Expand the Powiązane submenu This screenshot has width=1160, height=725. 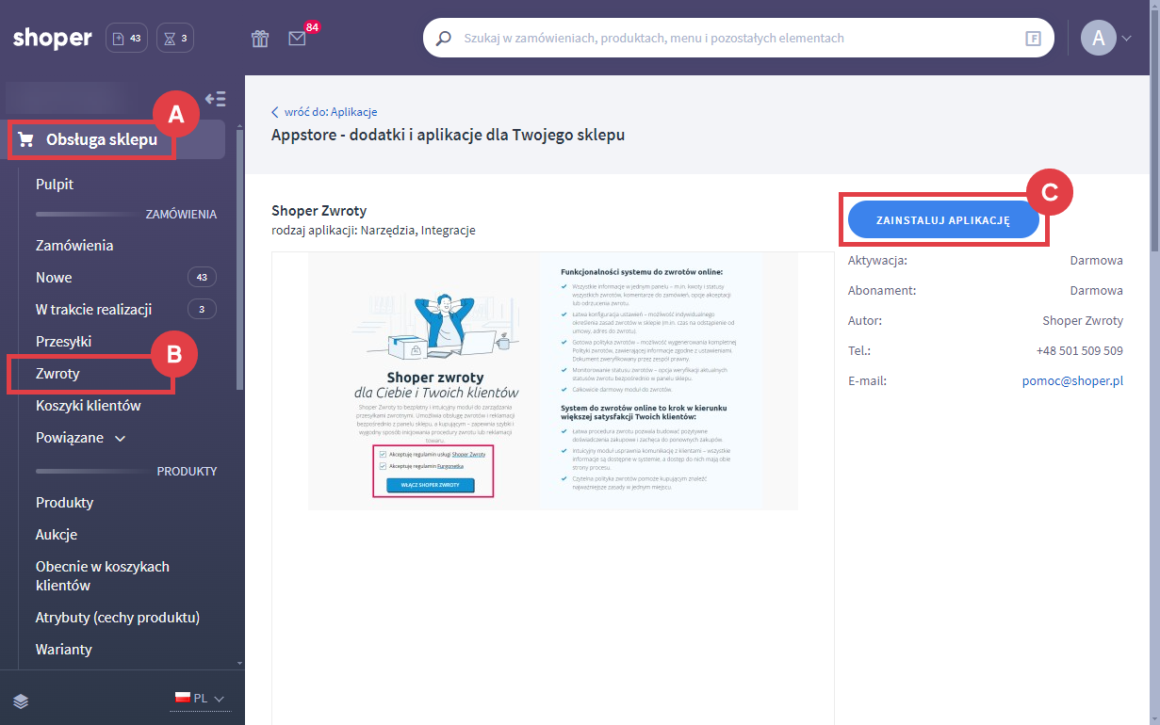click(x=80, y=438)
